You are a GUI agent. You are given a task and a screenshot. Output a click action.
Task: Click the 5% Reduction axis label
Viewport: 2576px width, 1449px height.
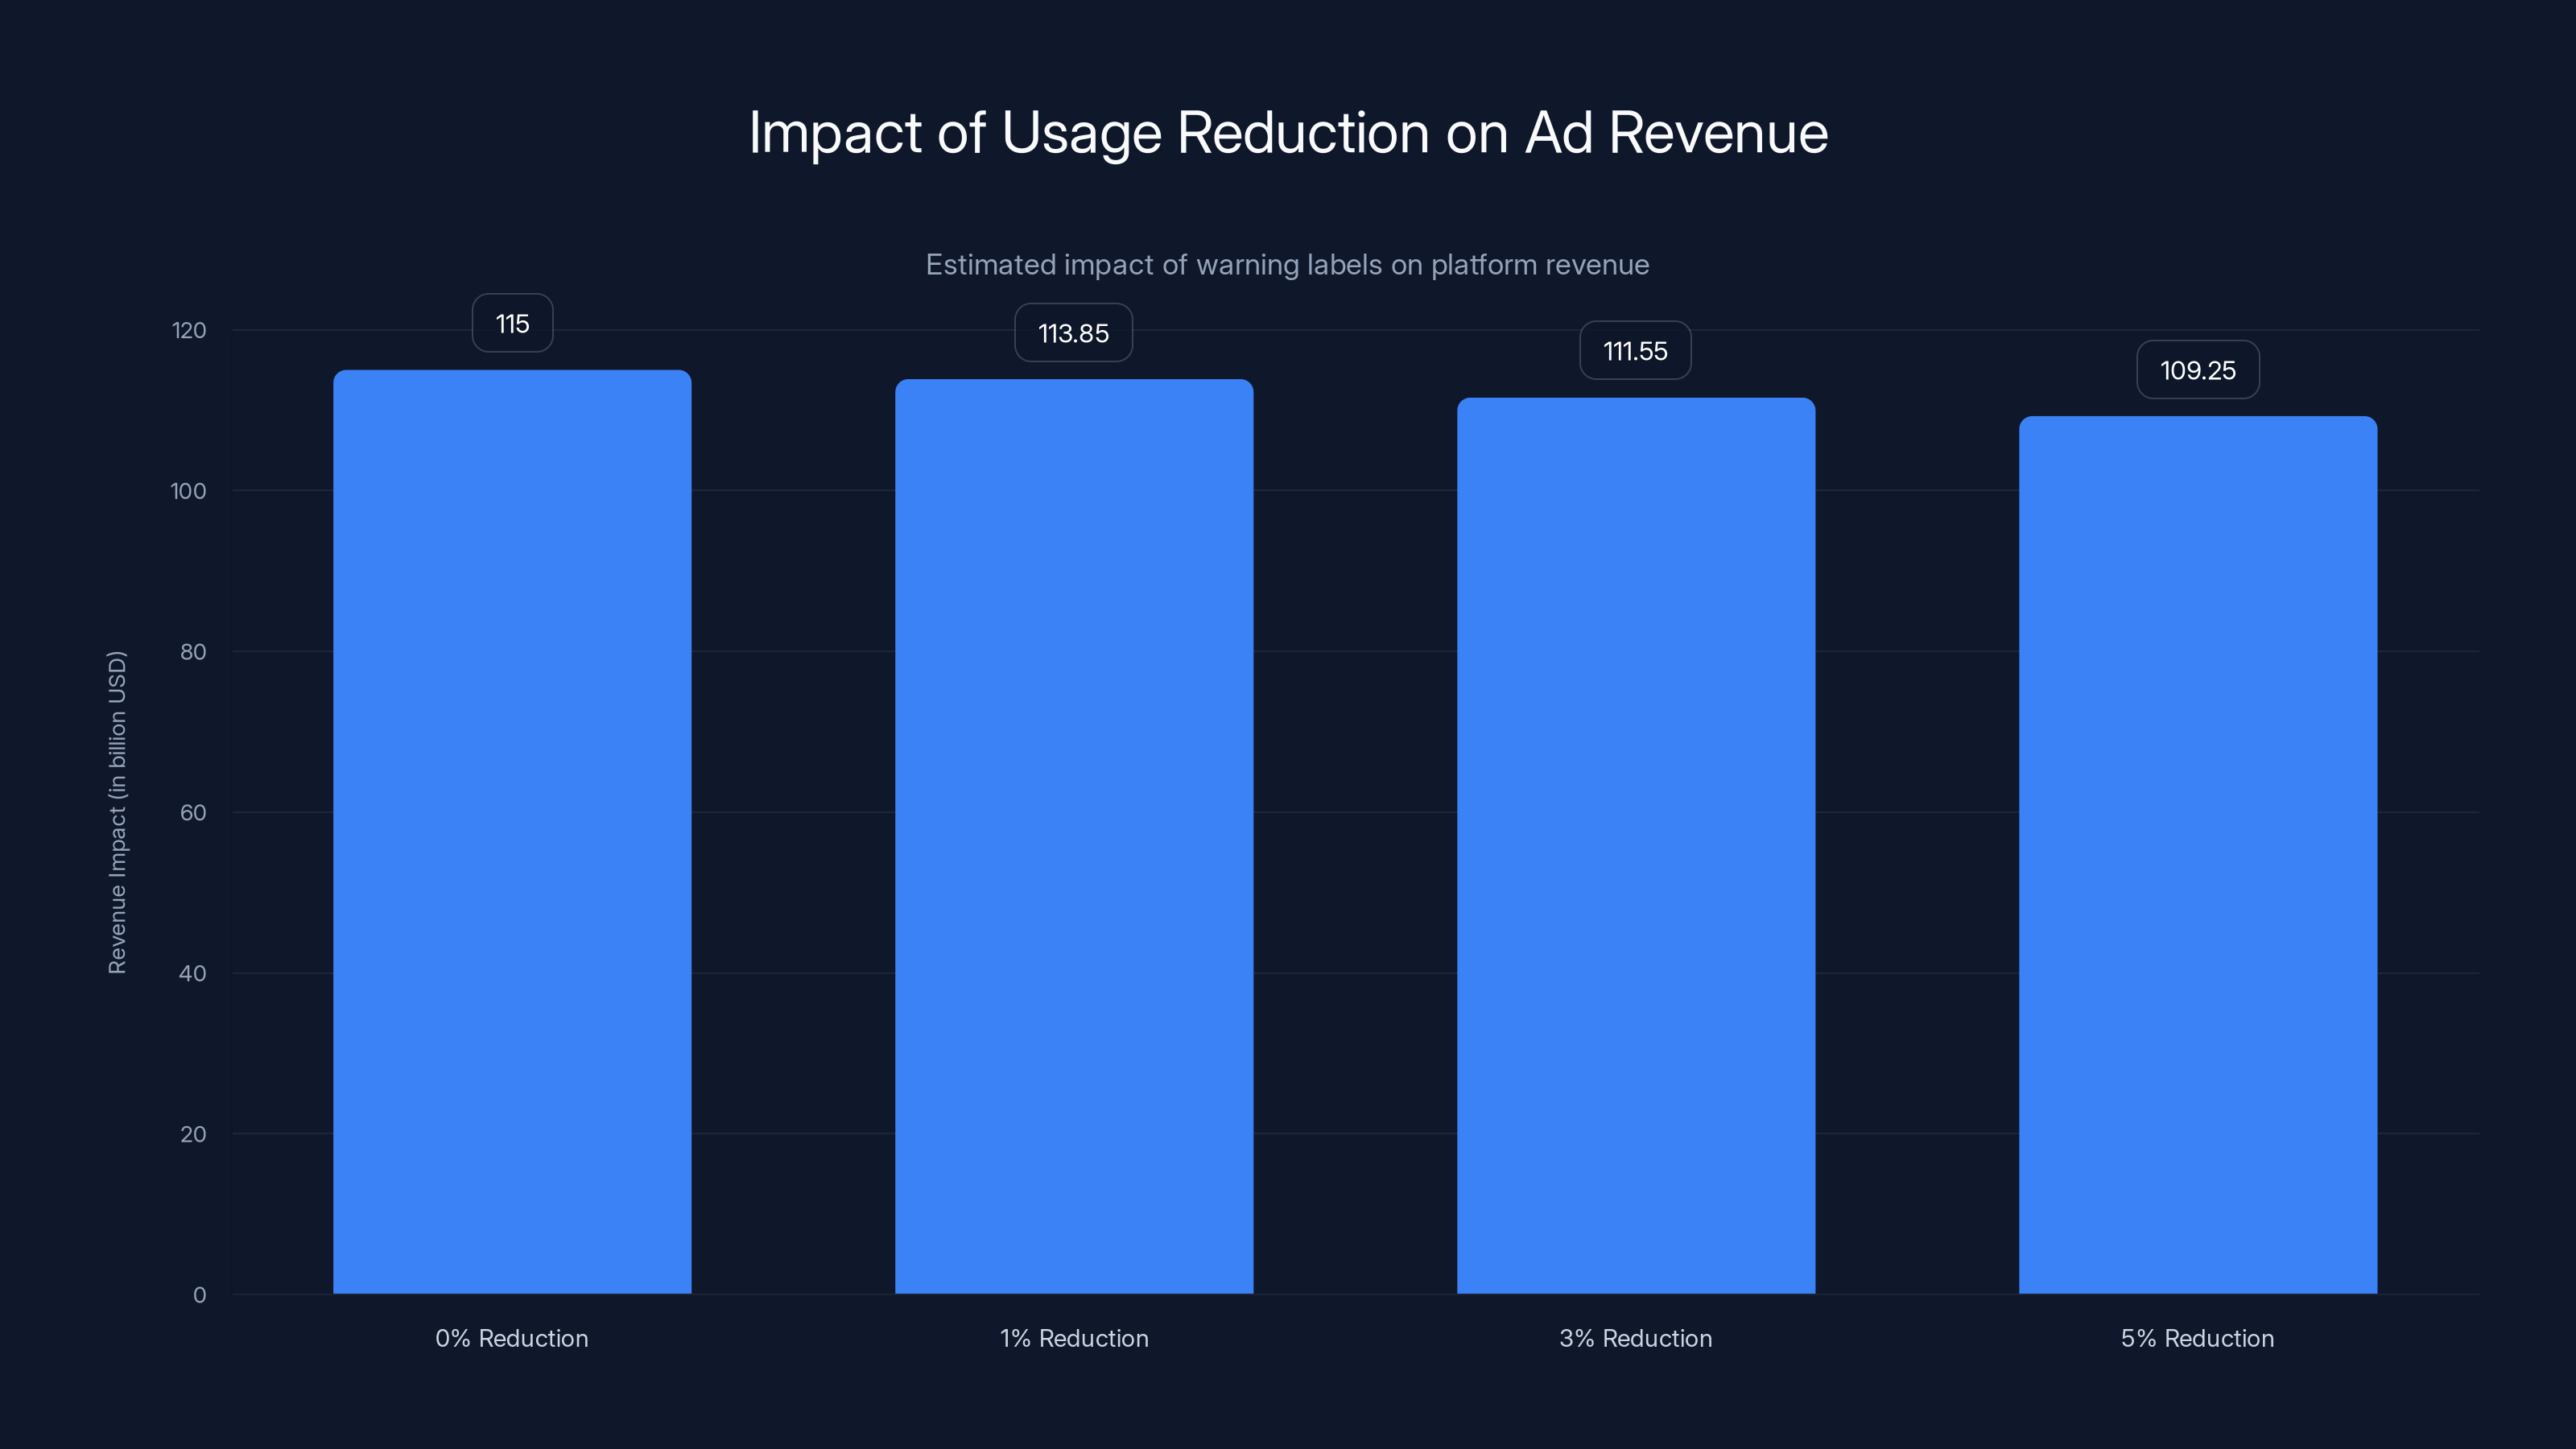[2197, 1338]
